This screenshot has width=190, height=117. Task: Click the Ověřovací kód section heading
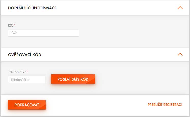click(x=25, y=55)
